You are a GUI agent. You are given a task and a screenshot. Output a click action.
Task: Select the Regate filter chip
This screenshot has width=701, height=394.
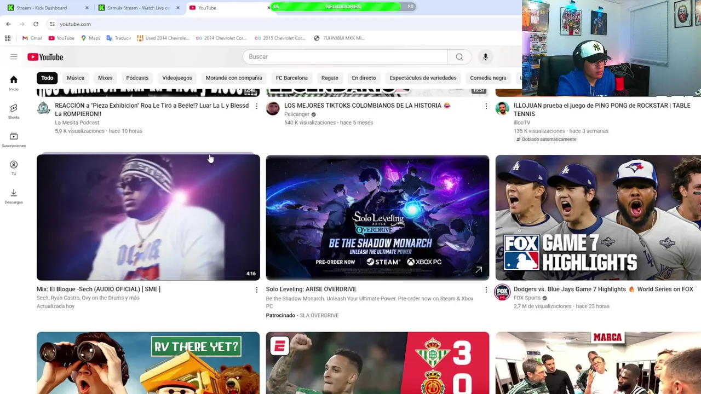click(330, 78)
